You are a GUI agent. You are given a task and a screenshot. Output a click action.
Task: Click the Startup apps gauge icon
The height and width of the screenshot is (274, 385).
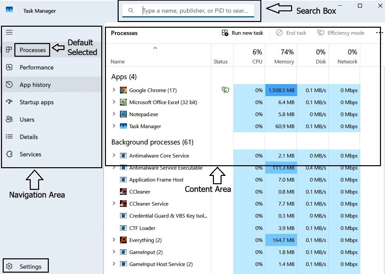point(9,102)
